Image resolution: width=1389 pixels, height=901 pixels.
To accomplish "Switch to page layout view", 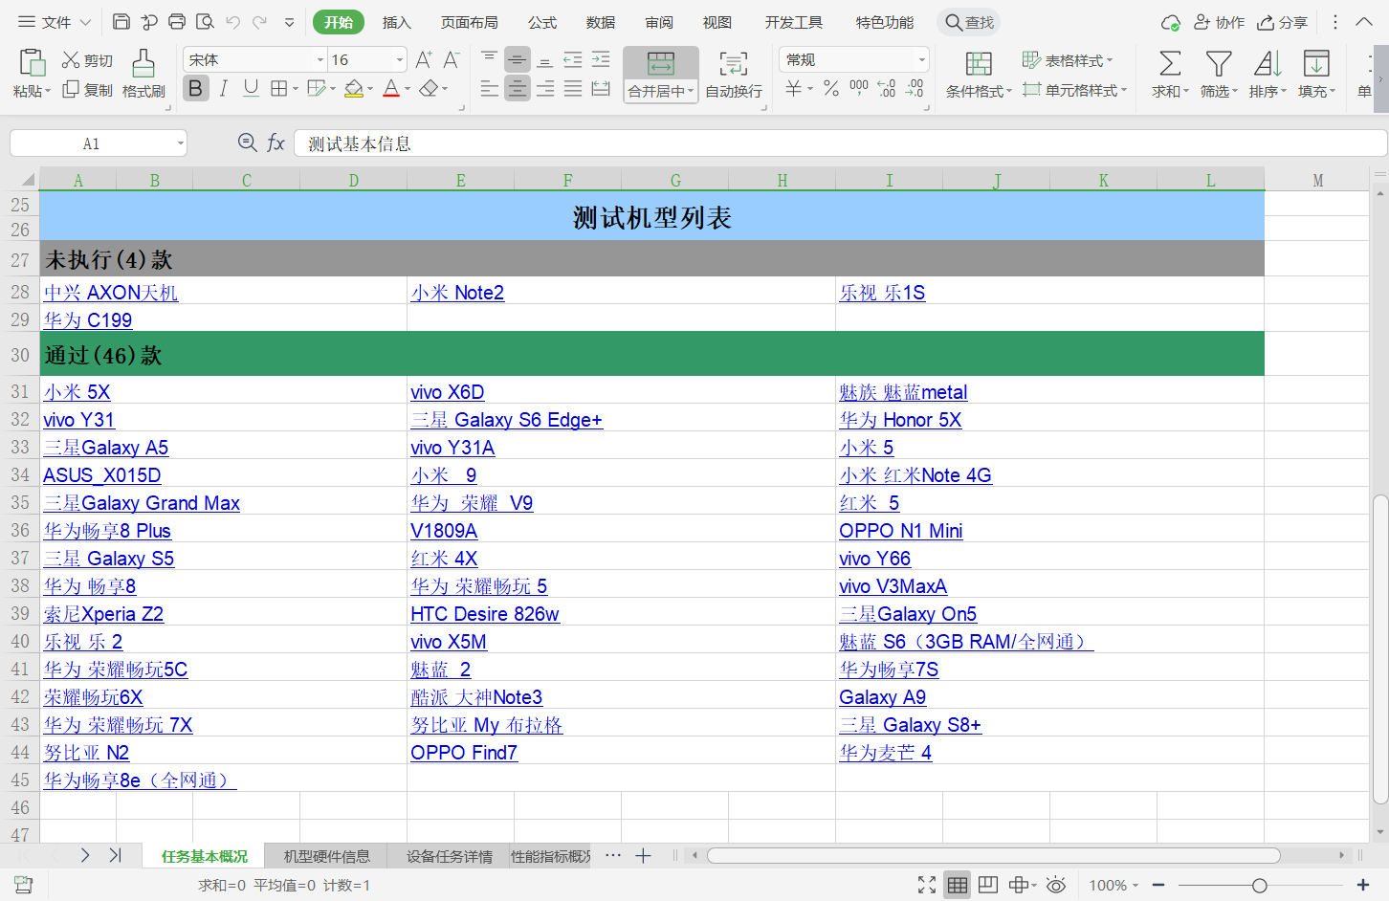I will (x=988, y=885).
